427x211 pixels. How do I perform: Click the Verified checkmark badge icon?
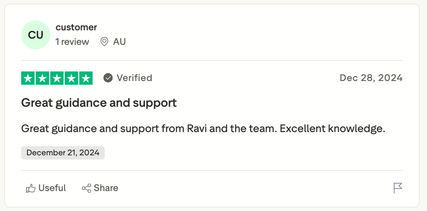108,78
